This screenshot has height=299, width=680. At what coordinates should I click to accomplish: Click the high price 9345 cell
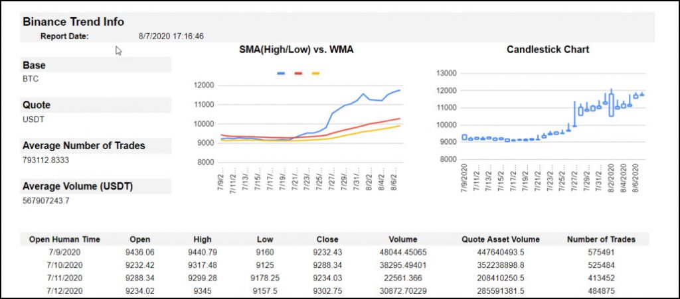203,291
